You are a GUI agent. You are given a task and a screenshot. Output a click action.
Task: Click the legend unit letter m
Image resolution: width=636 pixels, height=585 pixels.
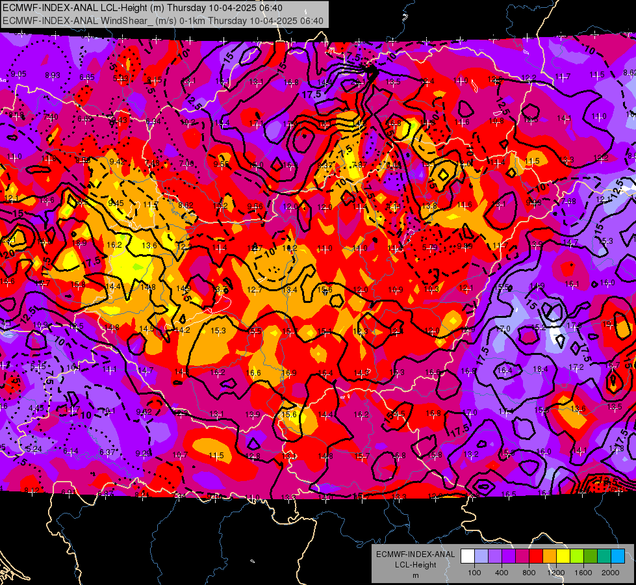(x=415, y=575)
